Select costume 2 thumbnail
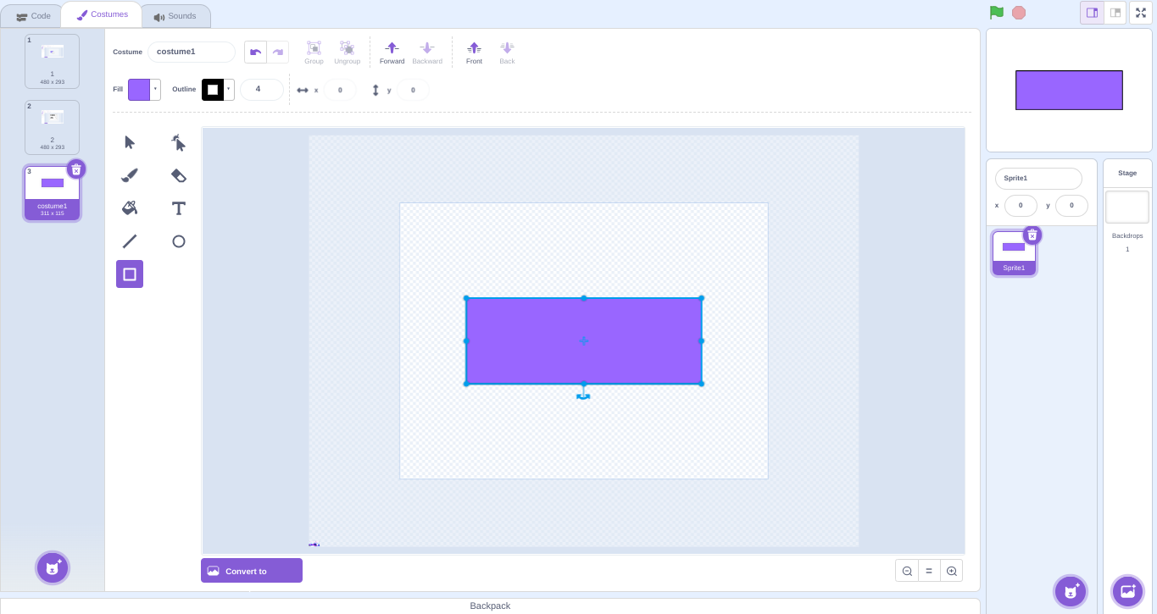1157x614 pixels. pyautogui.click(x=52, y=127)
